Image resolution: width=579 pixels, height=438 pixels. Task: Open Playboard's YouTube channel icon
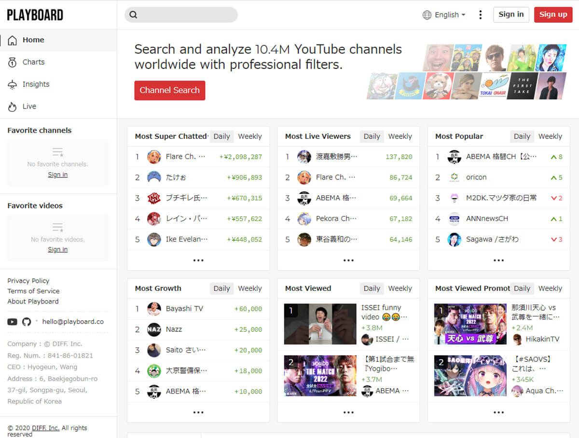[13, 322]
